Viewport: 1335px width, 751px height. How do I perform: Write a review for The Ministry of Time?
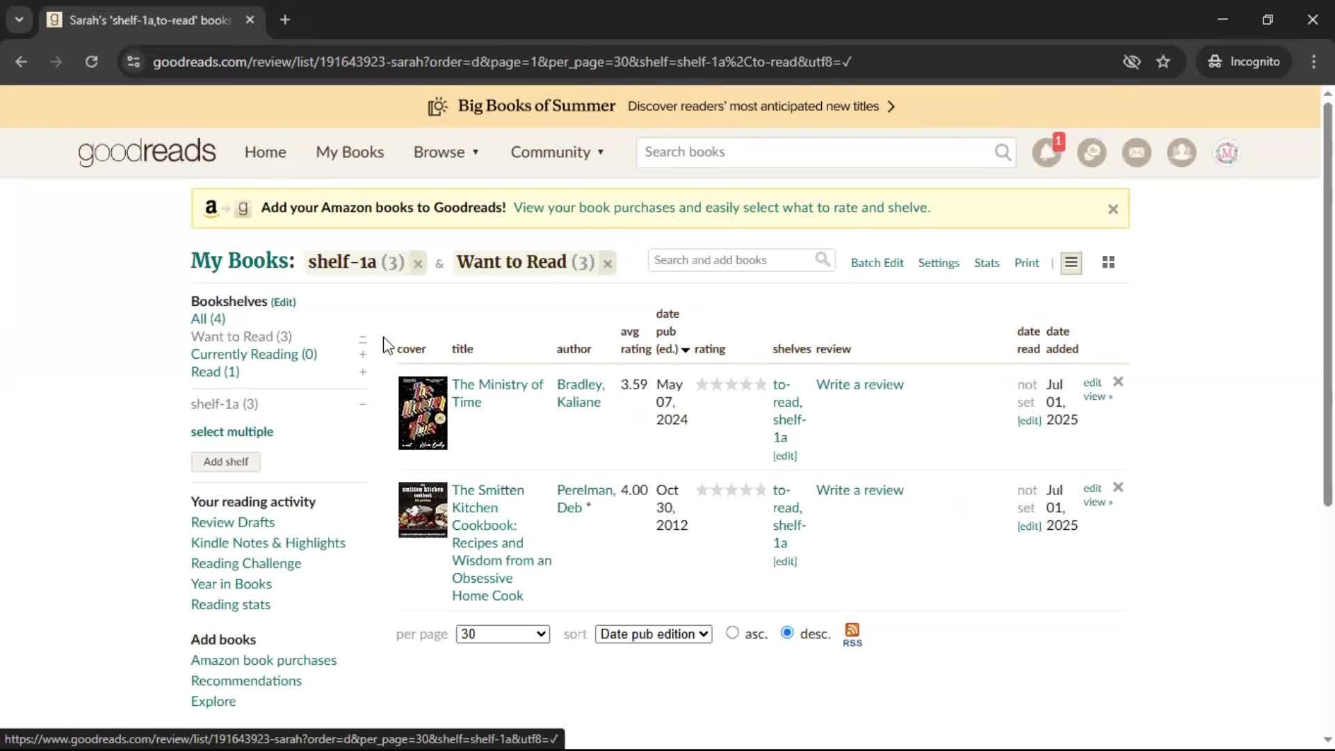pyautogui.click(x=859, y=385)
